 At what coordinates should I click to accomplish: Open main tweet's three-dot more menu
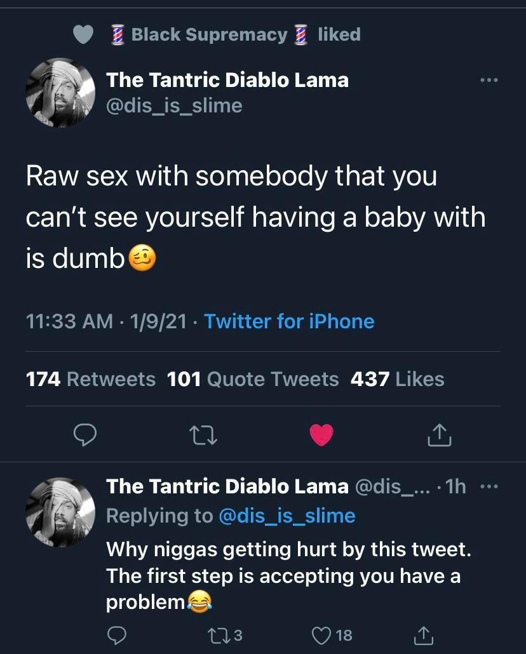click(x=489, y=81)
